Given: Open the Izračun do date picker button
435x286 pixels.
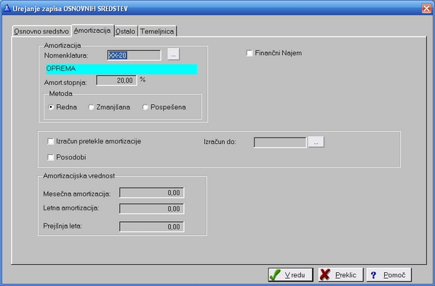Looking at the screenshot, I should tap(316, 142).
